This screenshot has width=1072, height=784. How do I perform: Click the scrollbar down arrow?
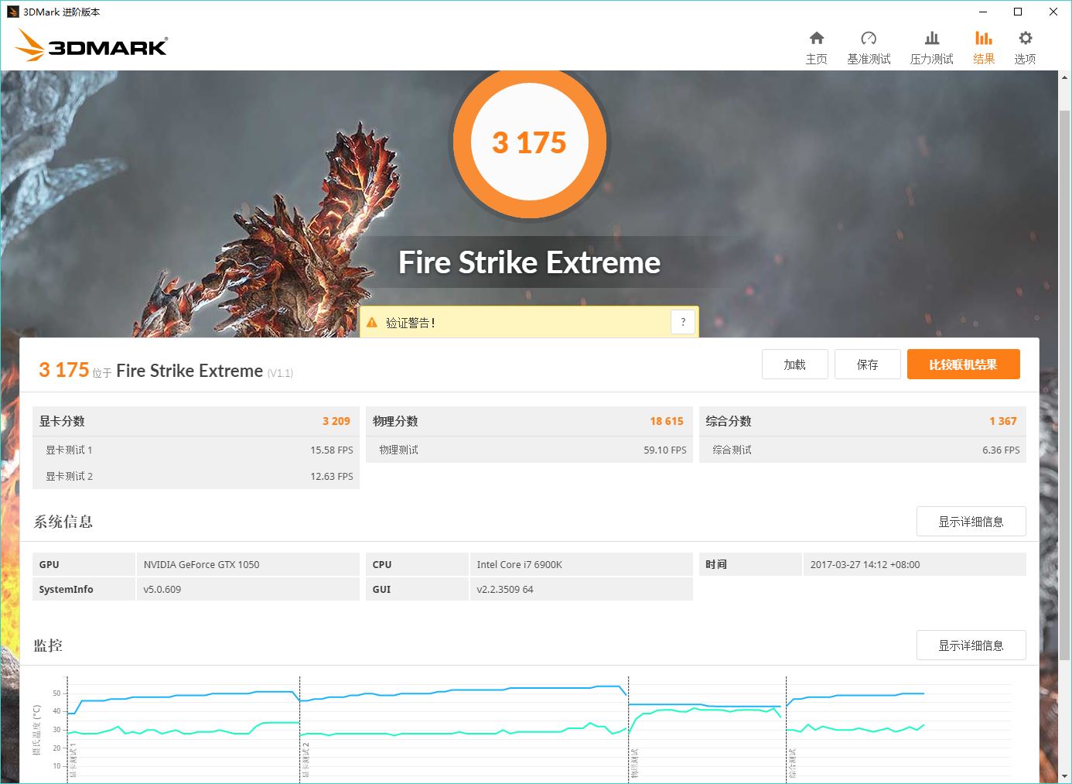click(1065, 776)
